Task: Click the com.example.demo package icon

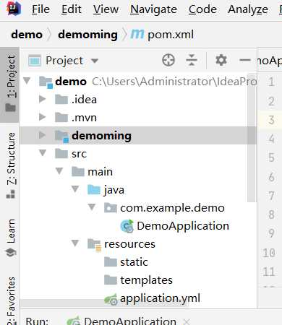Action: click(111, 207)
